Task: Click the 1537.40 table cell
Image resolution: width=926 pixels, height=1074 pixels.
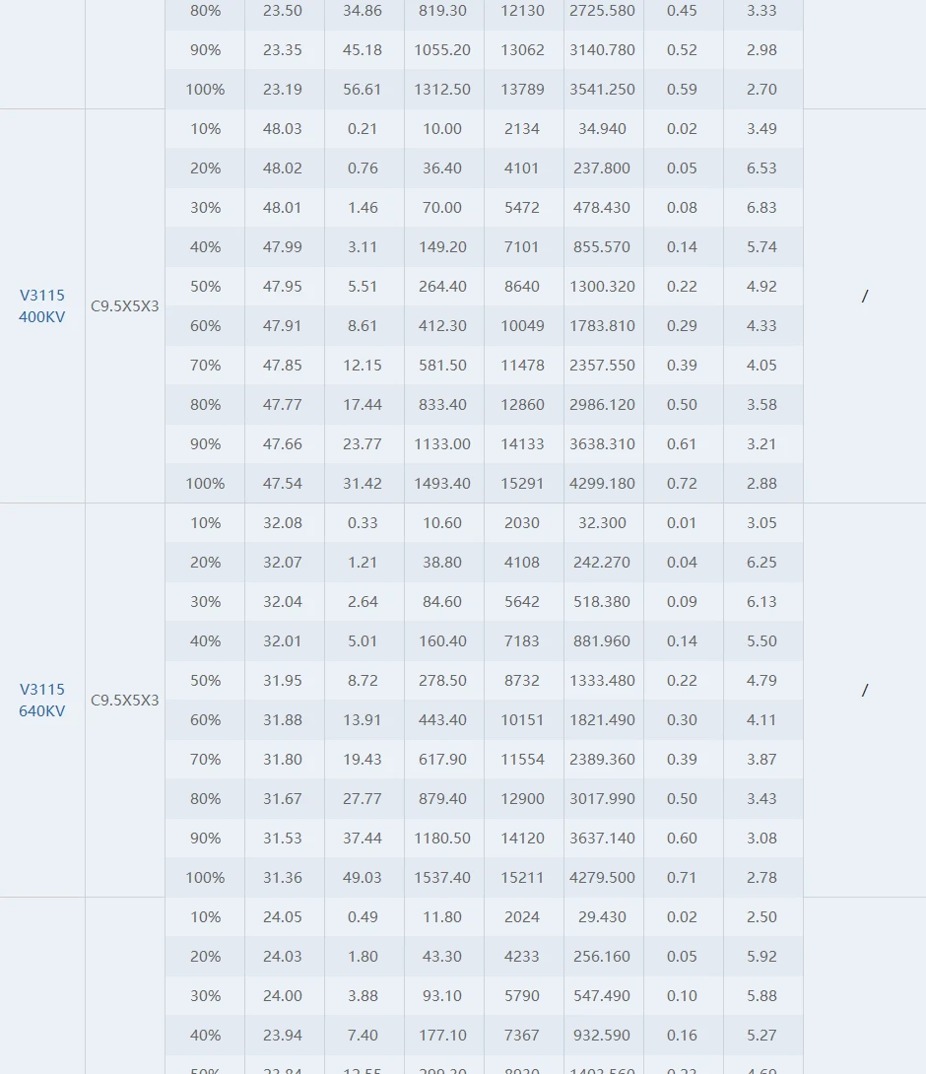Action: click(x=442, y=878)
